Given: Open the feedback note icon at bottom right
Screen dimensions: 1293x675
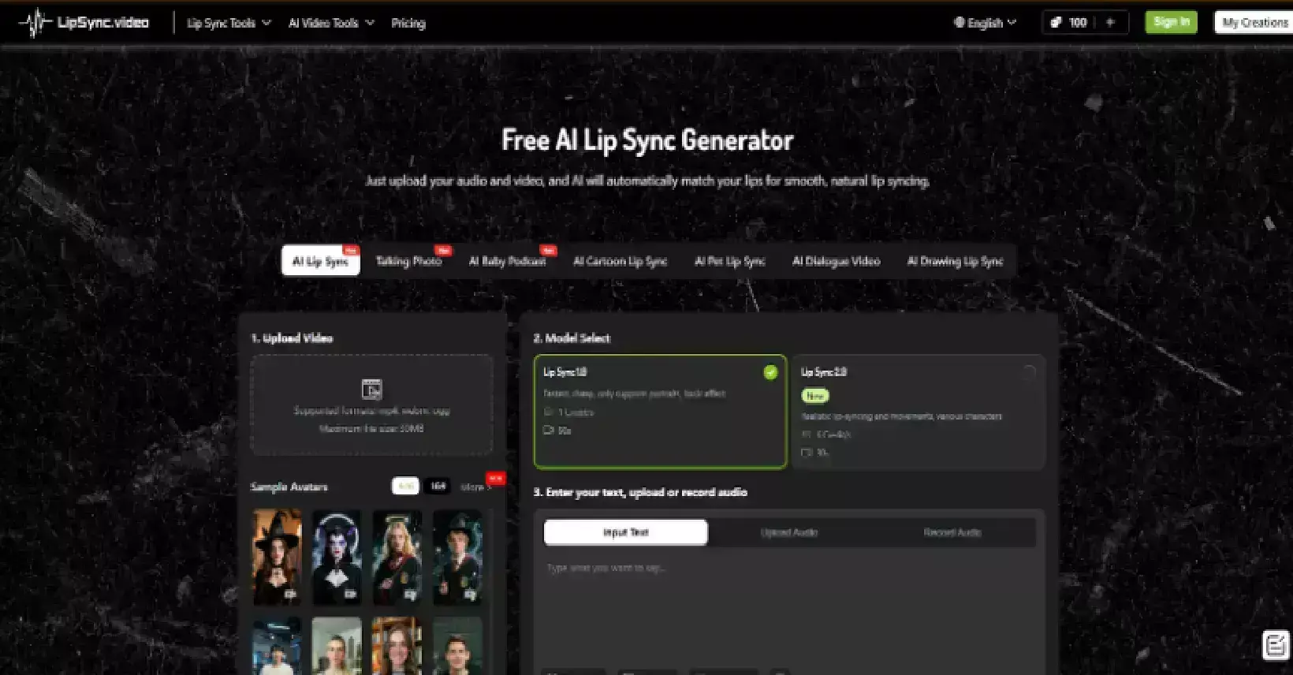Looking at the screenshot, I should pyautogui.click(x=1275, y=645).
